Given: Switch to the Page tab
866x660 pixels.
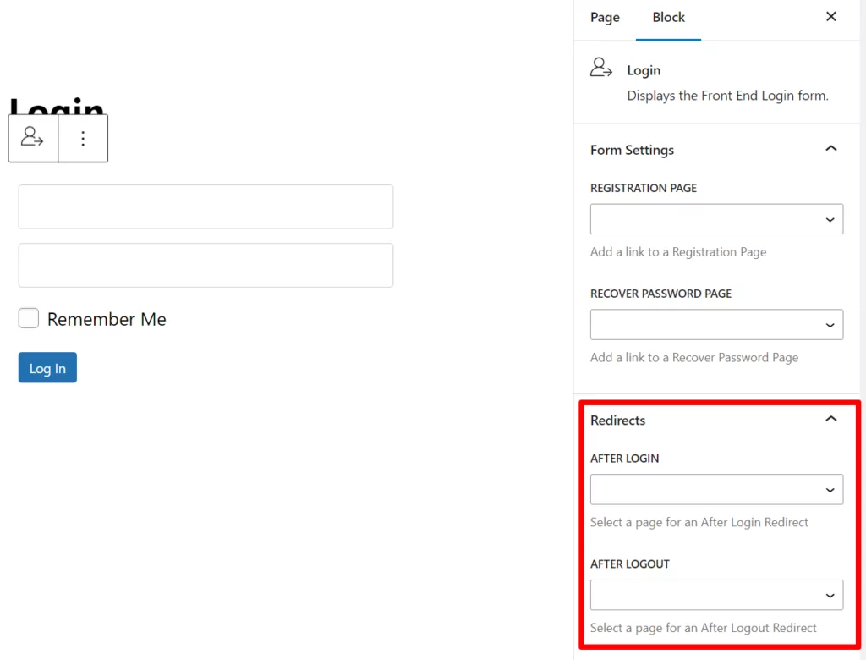Looking at the screenshot, I should click(x=605, y=18).
